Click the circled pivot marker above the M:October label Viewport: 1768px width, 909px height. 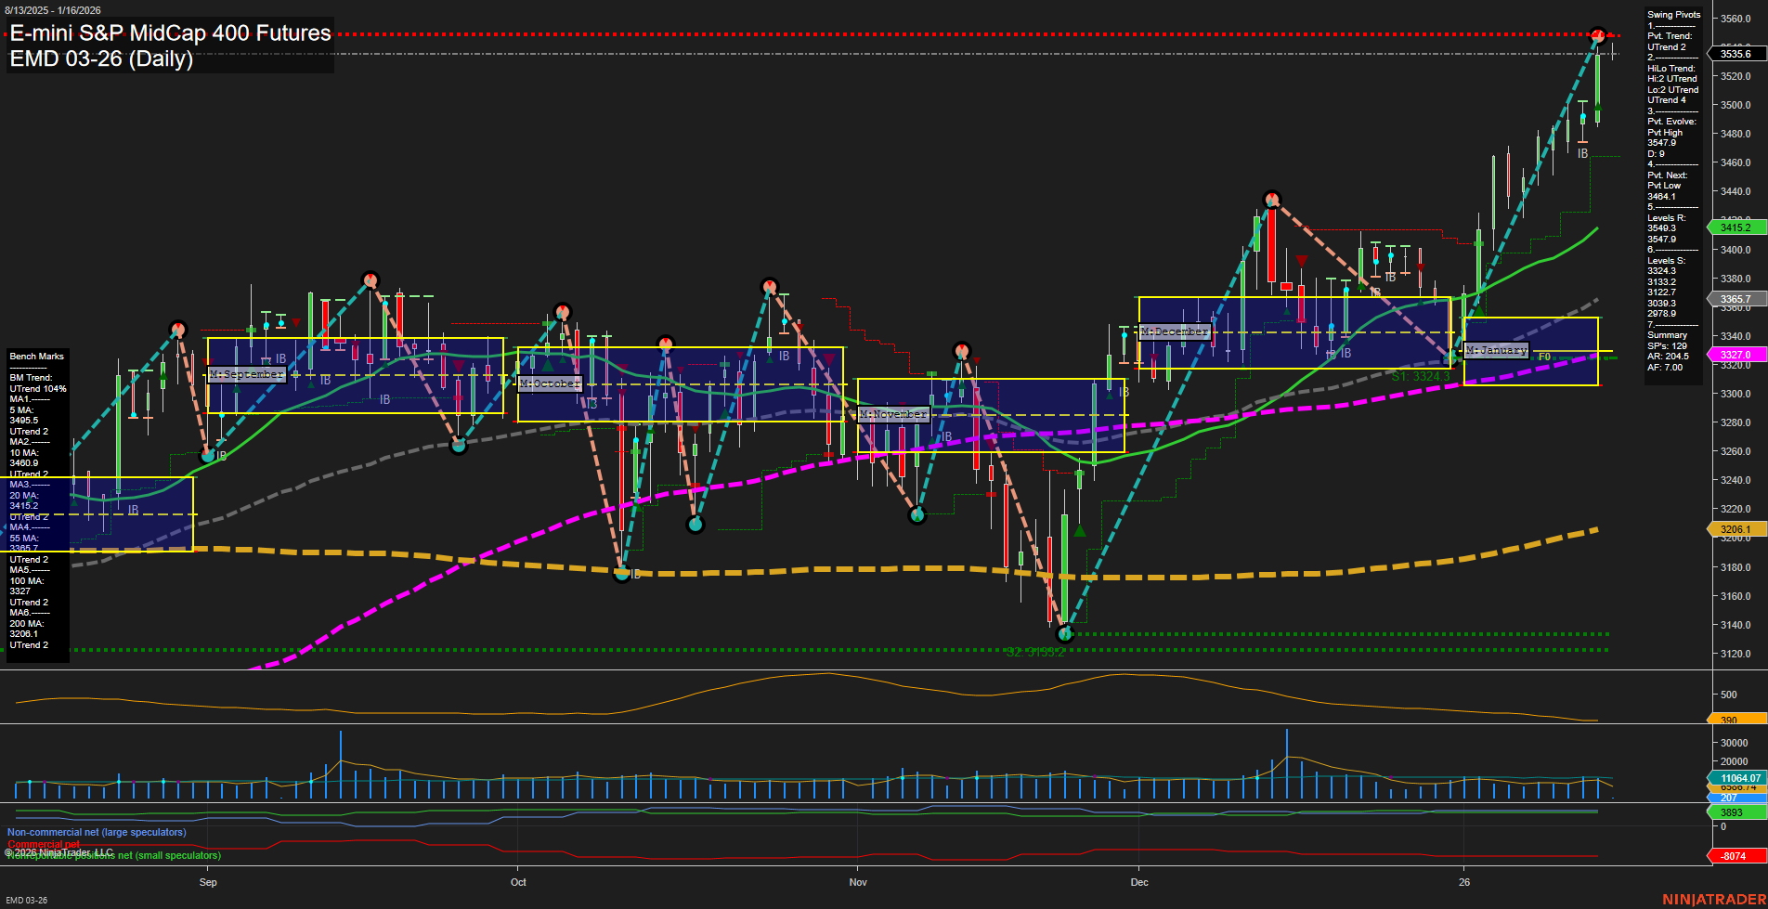[x=561, y=312]
